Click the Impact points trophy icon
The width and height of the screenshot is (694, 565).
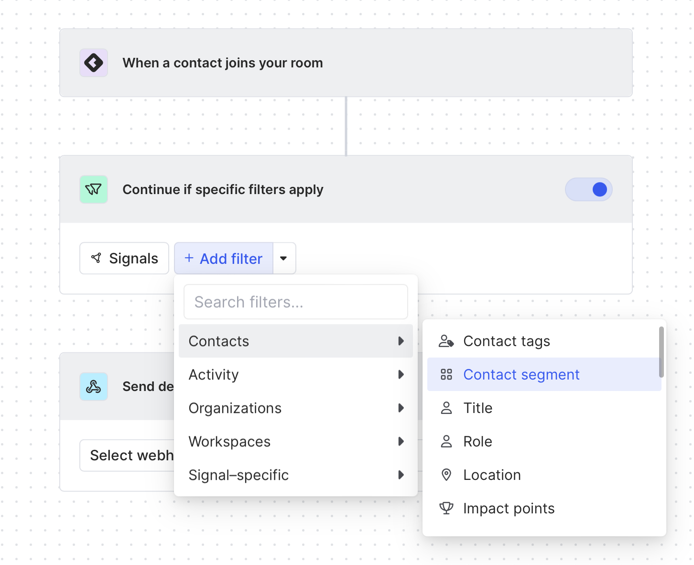446,508
